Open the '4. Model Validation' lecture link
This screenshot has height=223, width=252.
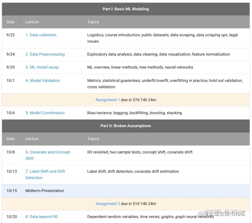pyautogui.click(x=42, y=80)
